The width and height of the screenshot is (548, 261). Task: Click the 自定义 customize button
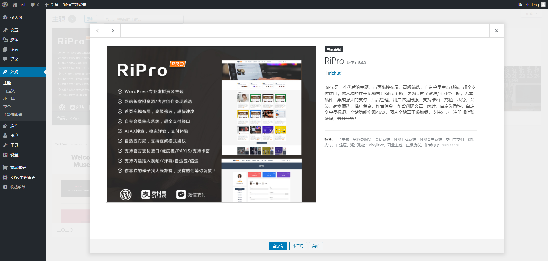[x=278, y=246]
